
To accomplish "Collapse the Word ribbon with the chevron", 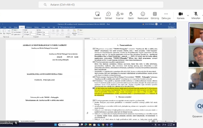I will pyautogui.click(x=175, y=37).
